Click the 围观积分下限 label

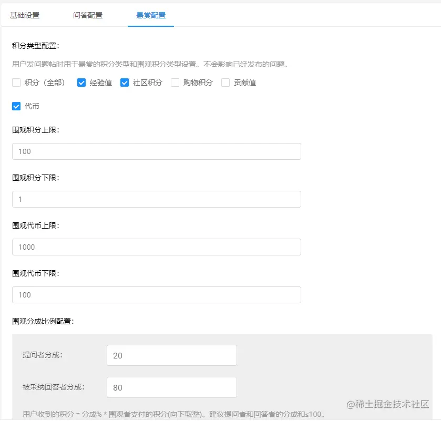[36, 178]
